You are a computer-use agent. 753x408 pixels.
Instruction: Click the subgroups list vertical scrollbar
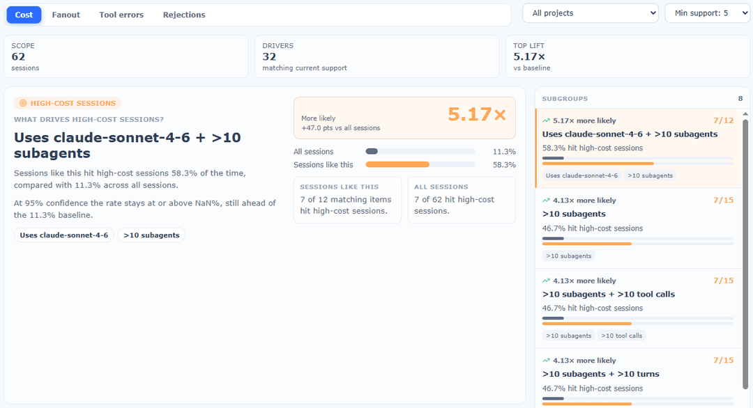[x=745, y=253]
